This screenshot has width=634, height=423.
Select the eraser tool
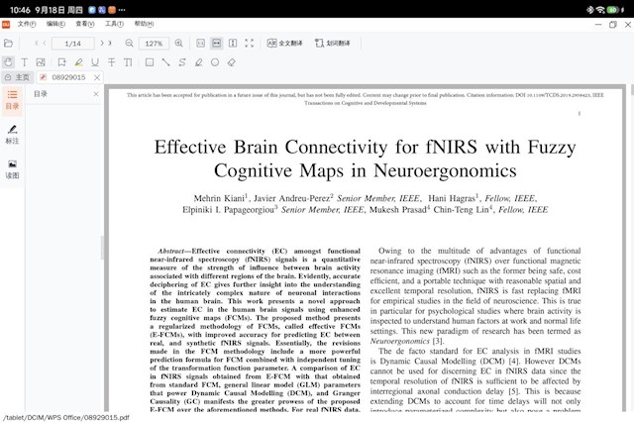coord(231,62)
